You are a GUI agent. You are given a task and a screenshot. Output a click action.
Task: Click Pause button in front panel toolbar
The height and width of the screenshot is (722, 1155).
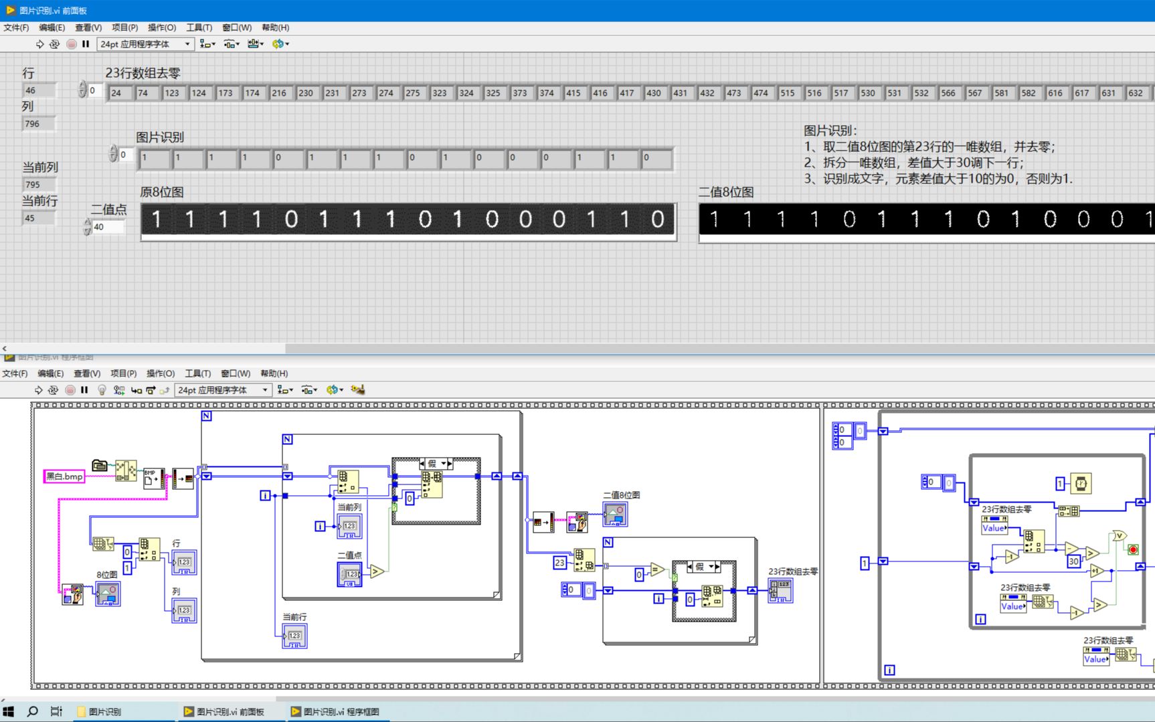(86, 44)
